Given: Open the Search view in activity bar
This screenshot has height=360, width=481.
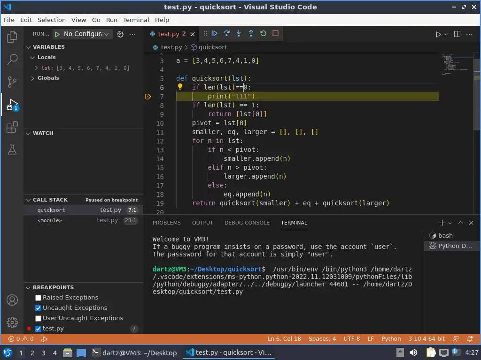Looking at the screenshot, I should coord(12,60).
